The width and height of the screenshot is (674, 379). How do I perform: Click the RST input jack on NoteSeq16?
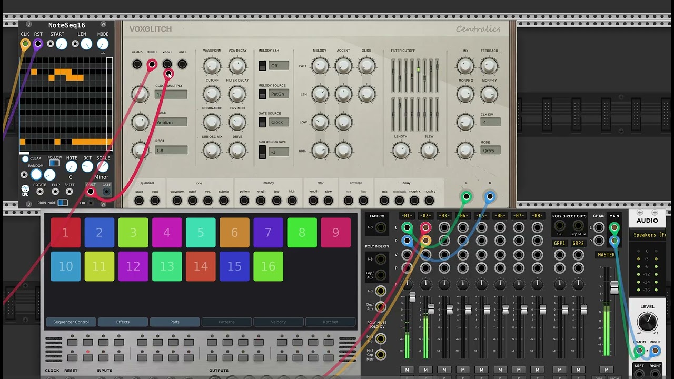38,44
